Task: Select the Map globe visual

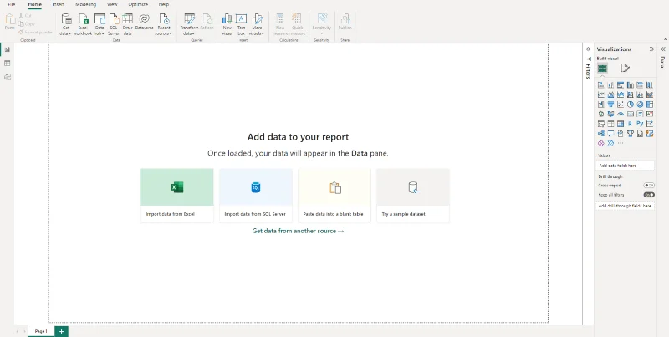Action: pos(600,114)
